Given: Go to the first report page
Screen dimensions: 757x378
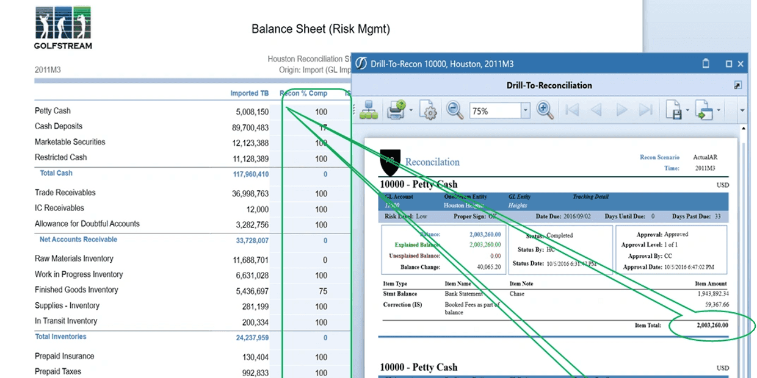Looking at the screenshot, I should click(572, 110).
